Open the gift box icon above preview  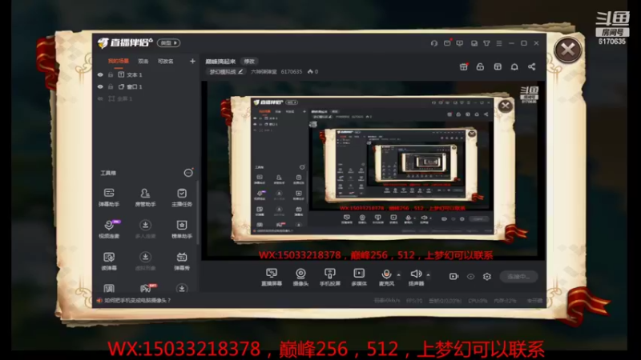point(464,66)
